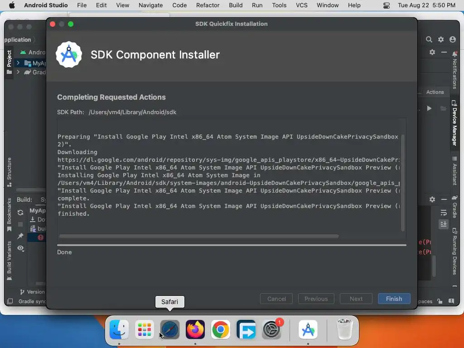Screen dimensions: 464x348
Task: Open the Version Control tab at the bottom
Action: [32, 292]
